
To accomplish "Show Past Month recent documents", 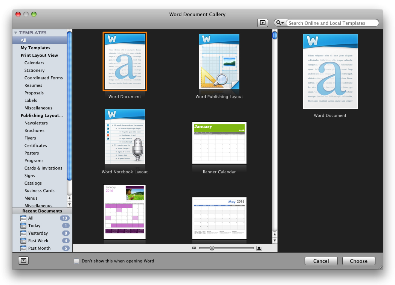I will 42,248.
